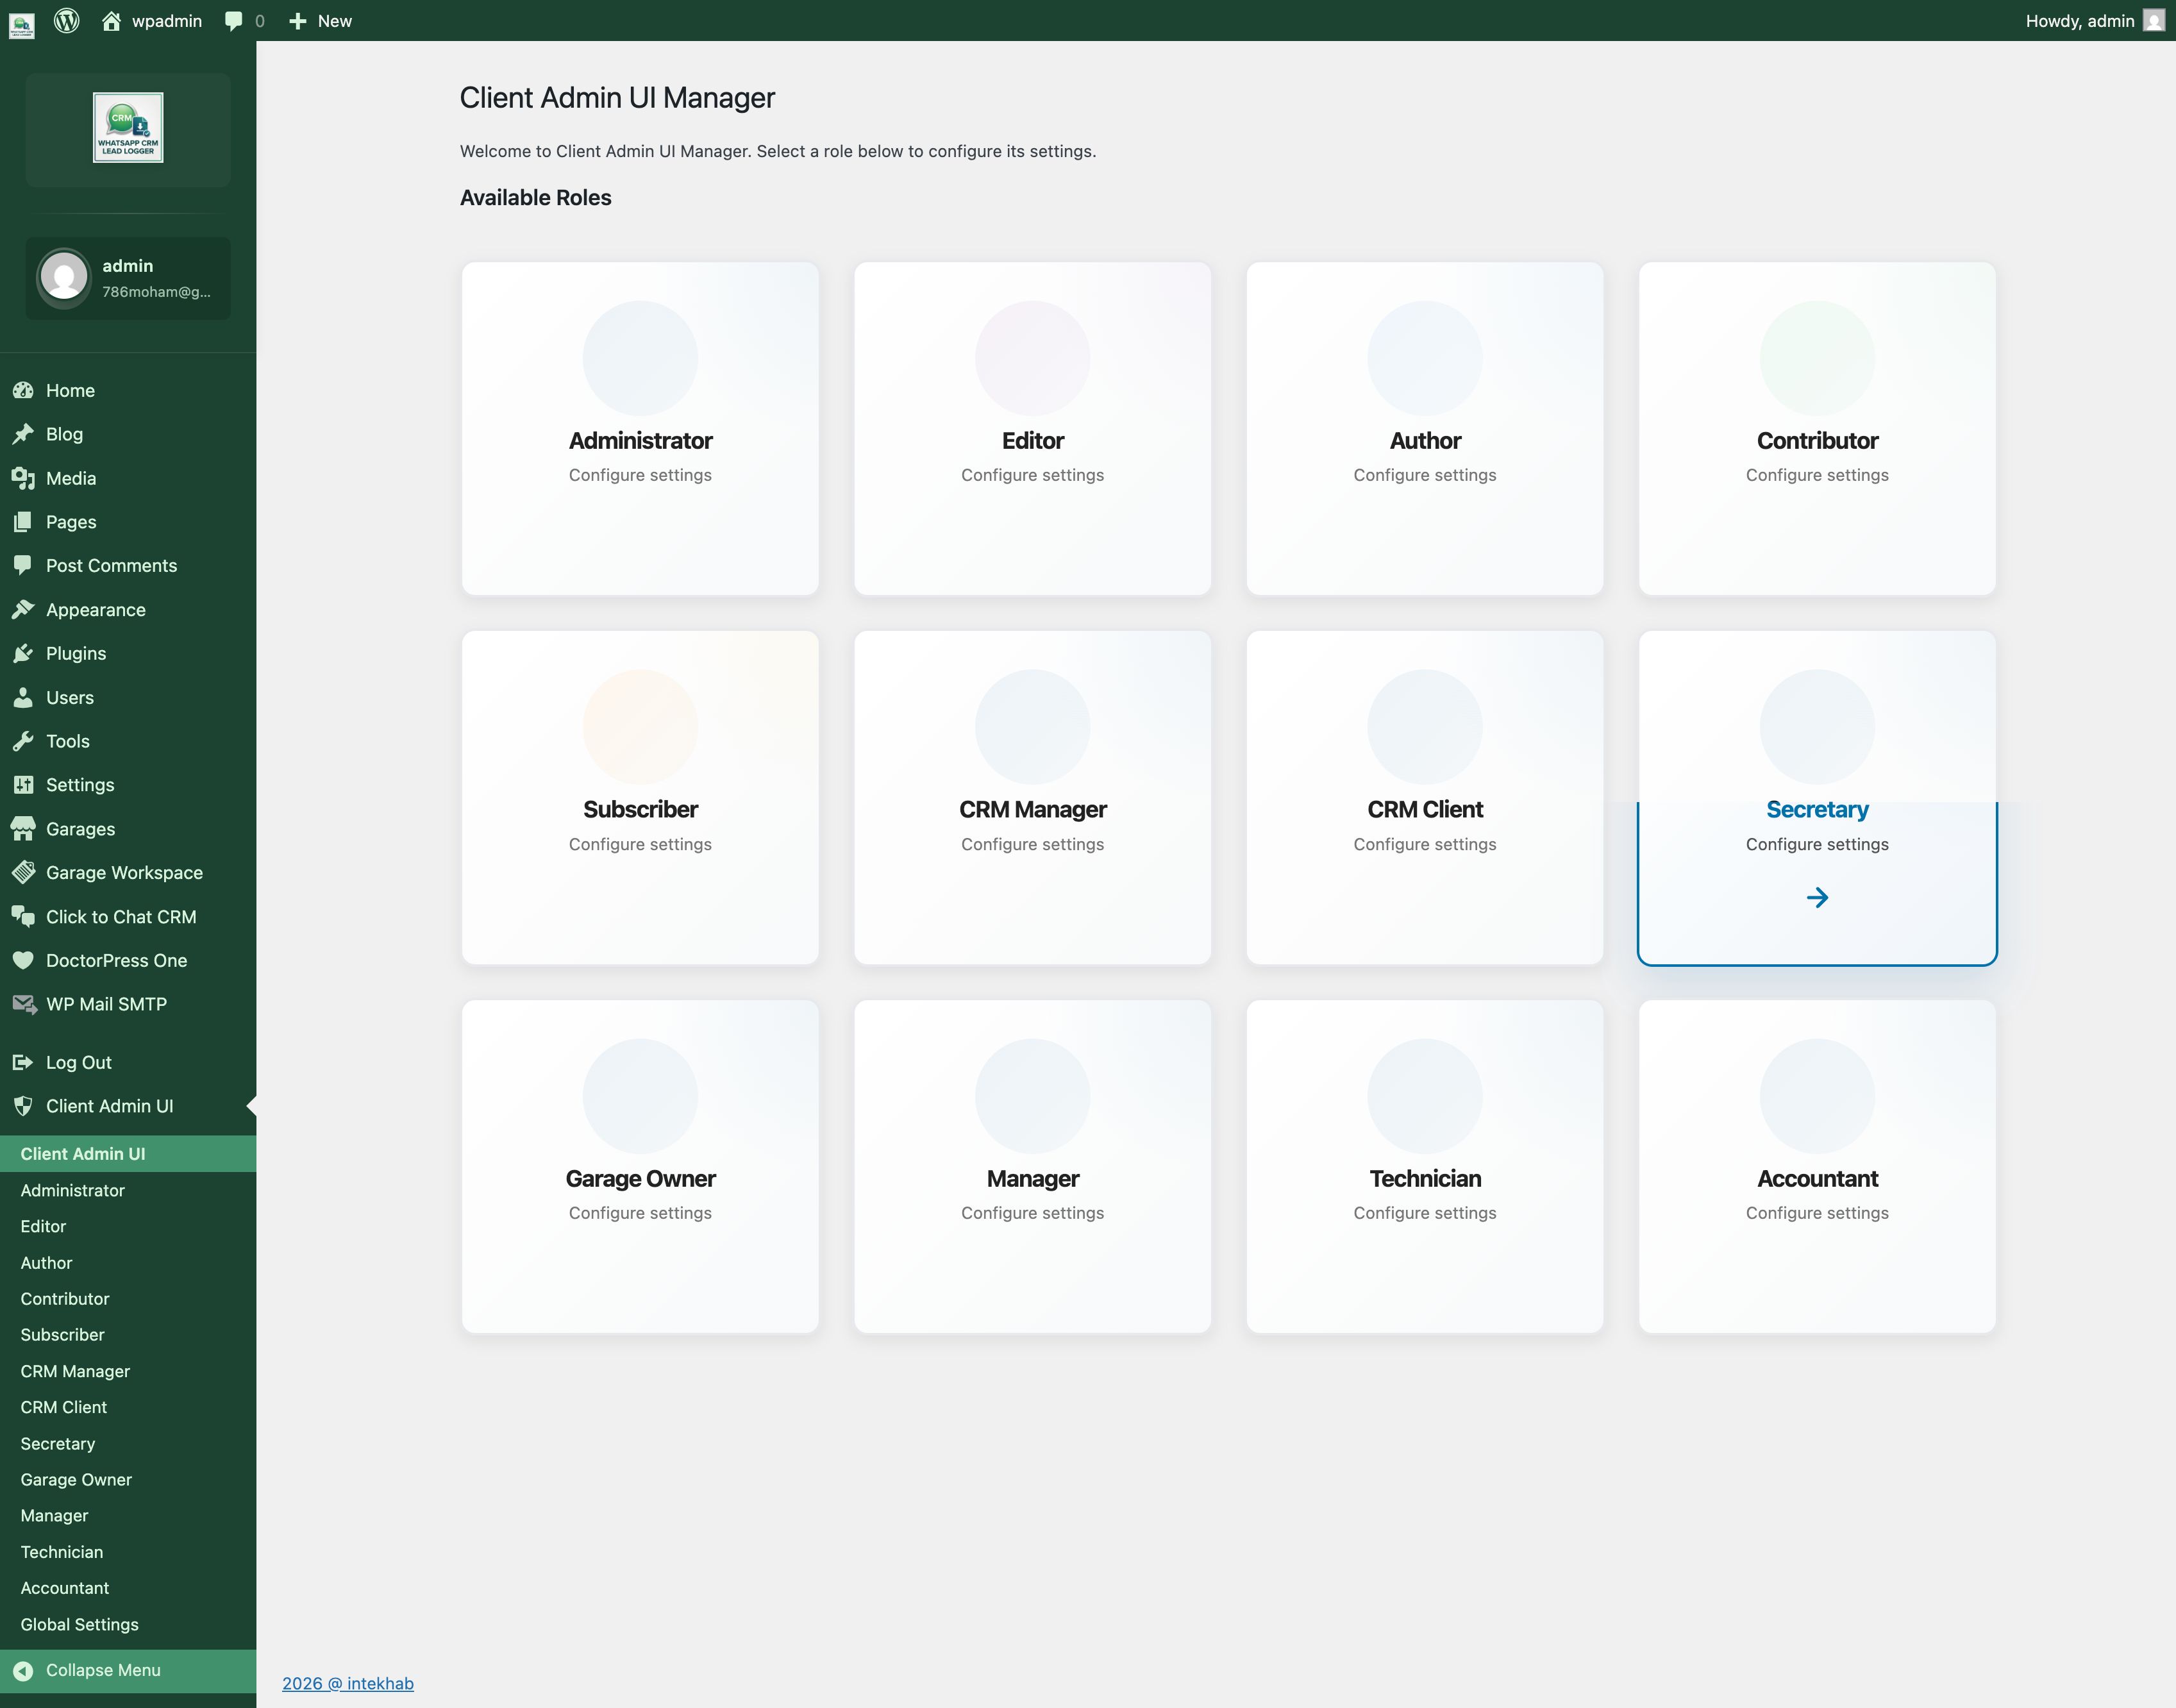The height and width of the screenshot is (1708, 2176).
Task: Click the WordPress logo icon in admin bar
Action: (67, 21)
